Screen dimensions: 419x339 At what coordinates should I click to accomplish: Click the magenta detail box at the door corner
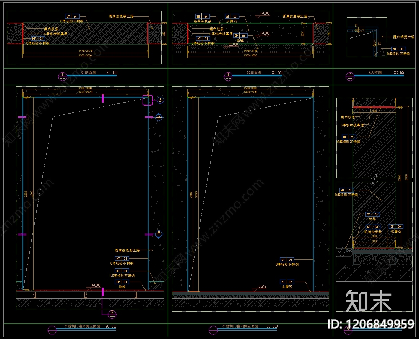[x=148, y=100]
